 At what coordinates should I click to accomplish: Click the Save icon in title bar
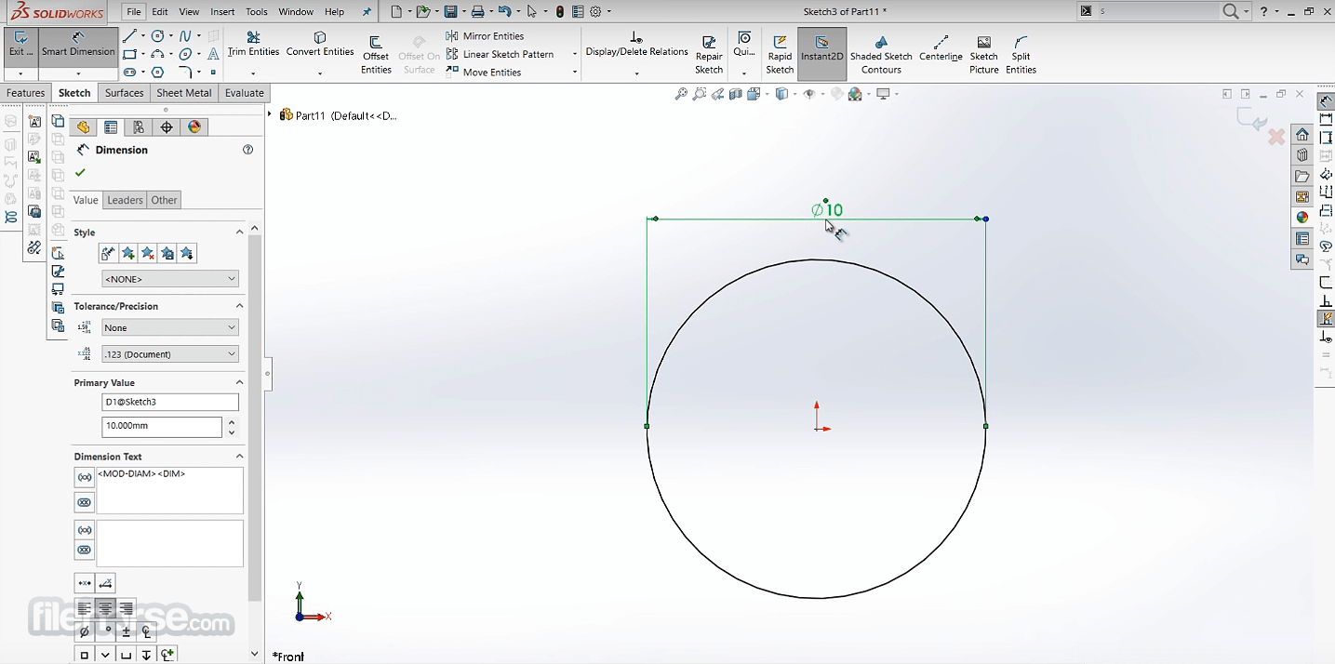[450, 11]
